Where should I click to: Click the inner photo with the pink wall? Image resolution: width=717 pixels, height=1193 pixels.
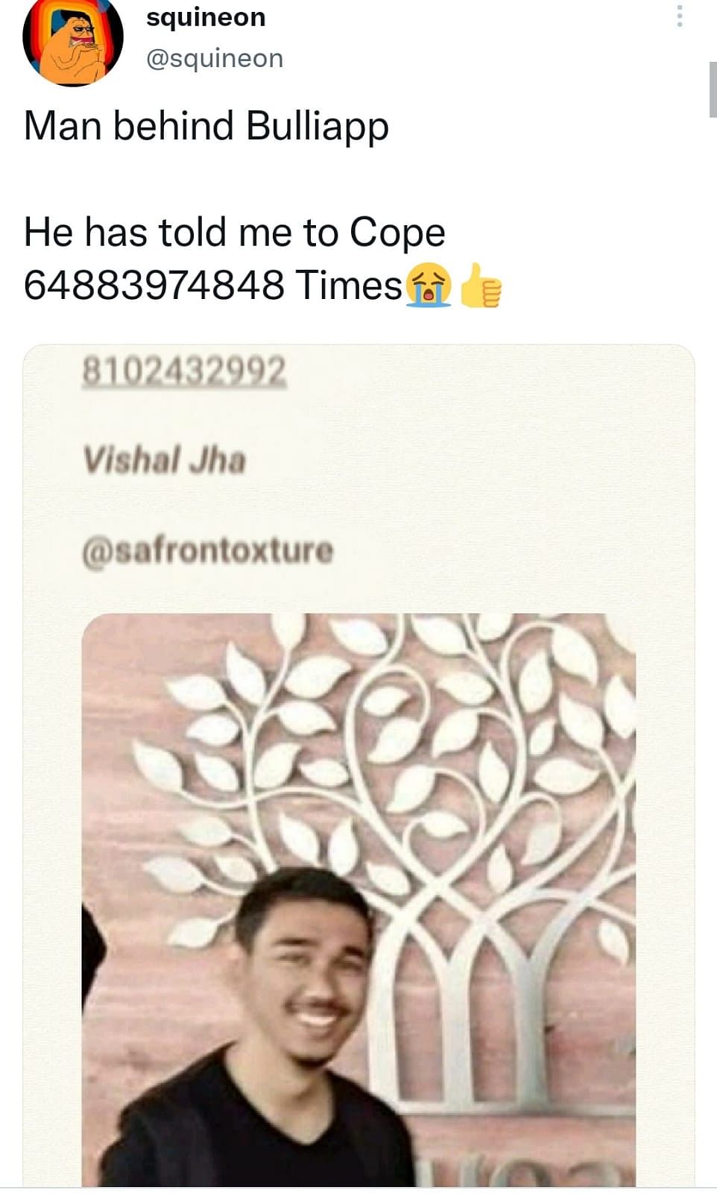(358, 899)
